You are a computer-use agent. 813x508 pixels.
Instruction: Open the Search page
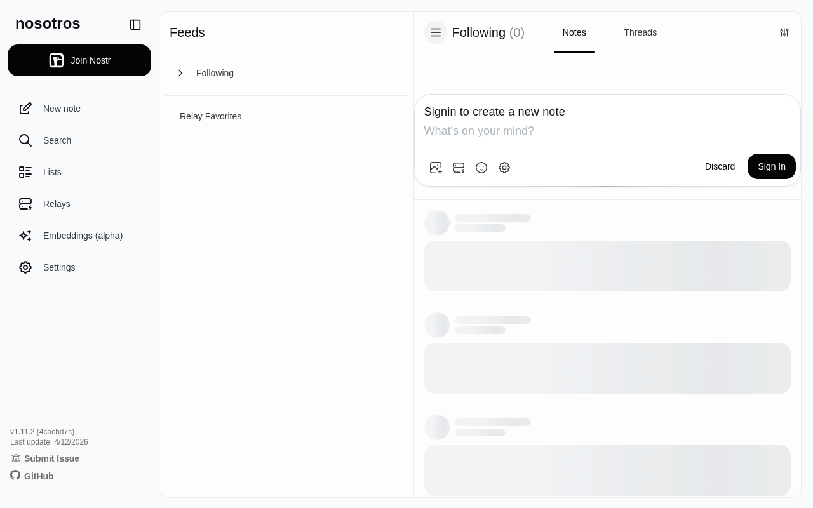click(57, 140)
